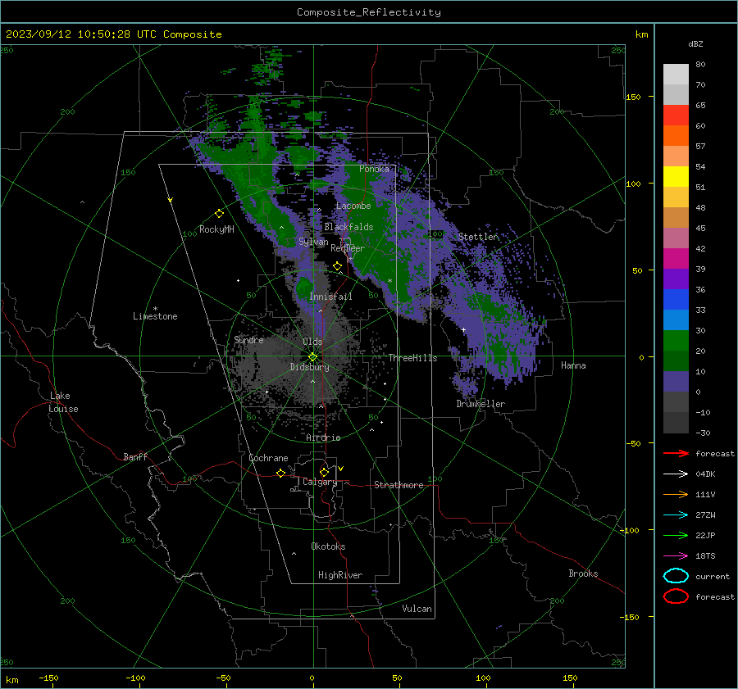Click the Calgary city label
This screenshot has width=738, height=689.
[320, 482]
